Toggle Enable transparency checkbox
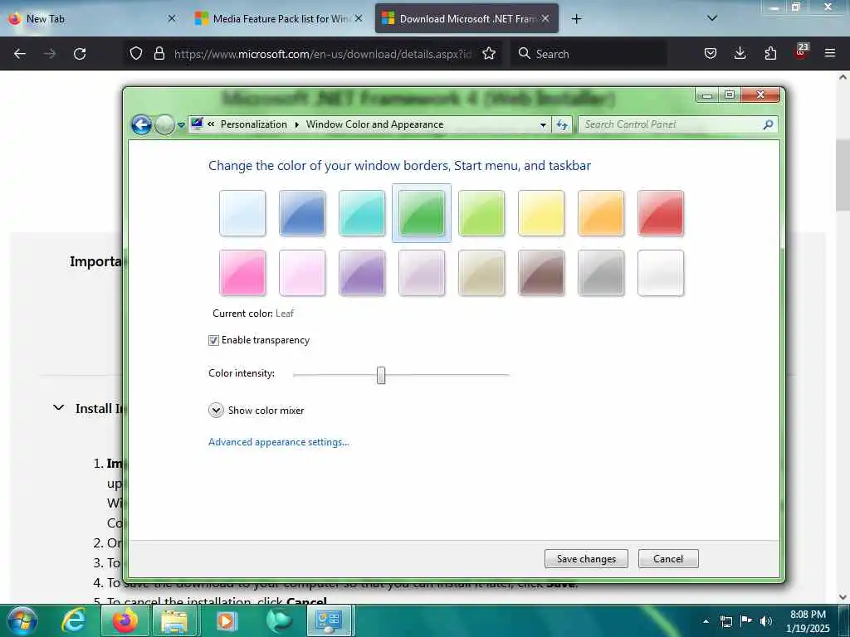Image resolution: width=850 pixels, height=637 pixels. click(x=213, y=340)
